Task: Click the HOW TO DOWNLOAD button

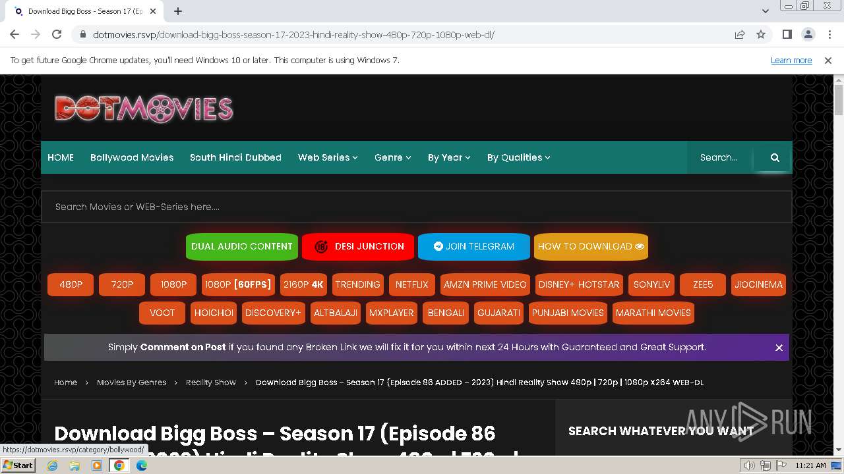Action: click(591, 247)
